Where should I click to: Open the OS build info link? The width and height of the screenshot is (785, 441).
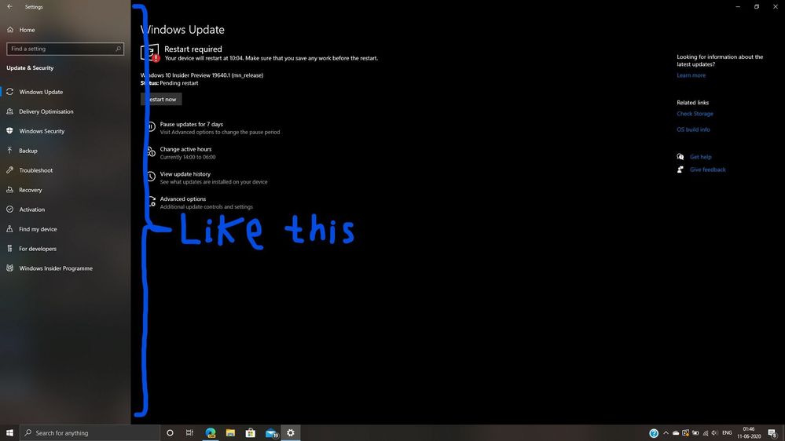[693, 129]
